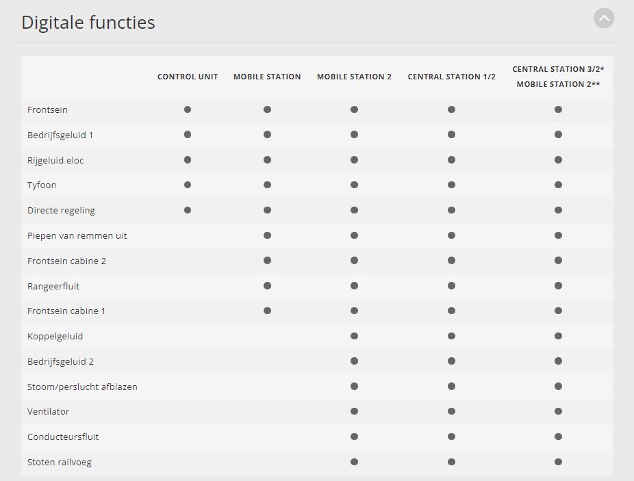Collapse the Digitale functies section arrow

[x=604, y=18]
